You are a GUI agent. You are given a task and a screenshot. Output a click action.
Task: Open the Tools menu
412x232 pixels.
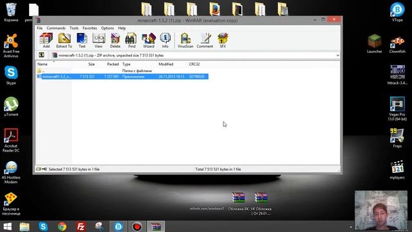click(x=74, y=28)
